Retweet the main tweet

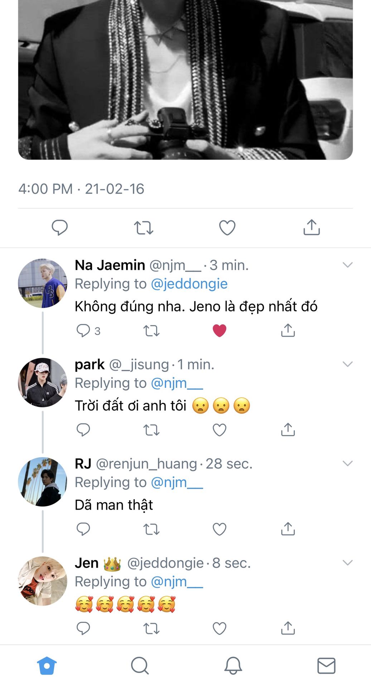pos(144,228)
